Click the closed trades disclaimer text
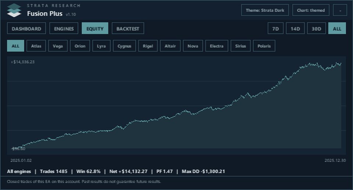The image size is (353, 190). point(84,182)
